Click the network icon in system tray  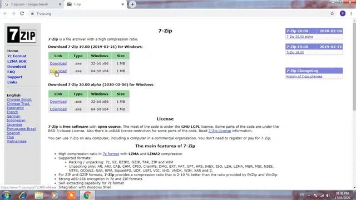pyautogui.click(x=322, y=195)
